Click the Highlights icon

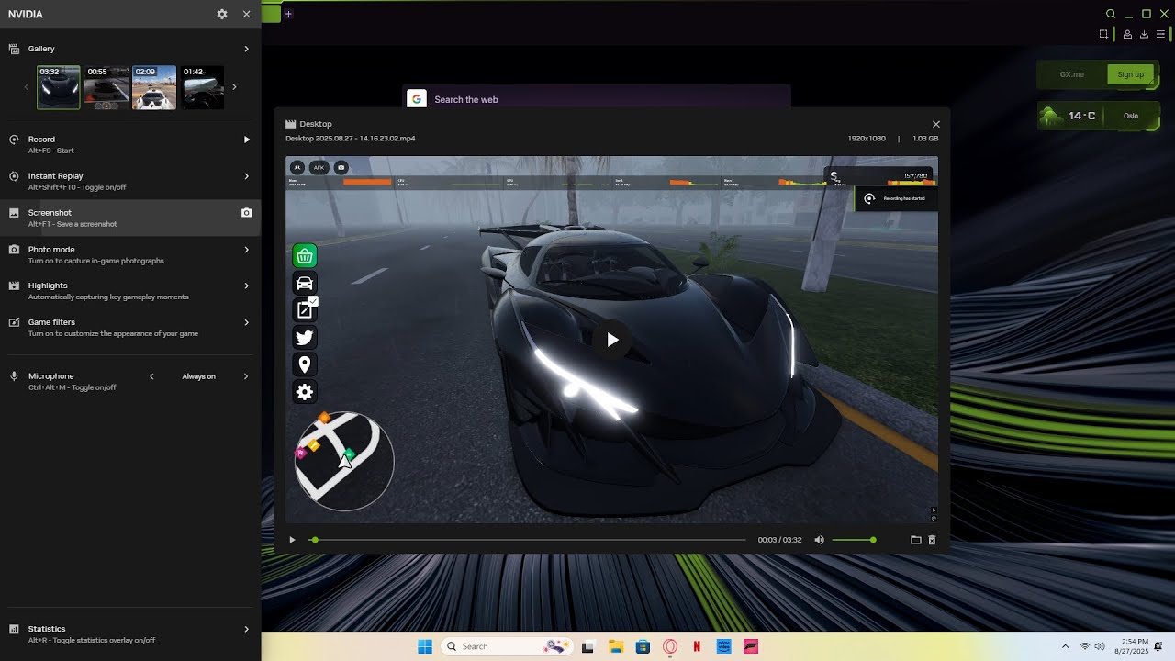(14, 286)
